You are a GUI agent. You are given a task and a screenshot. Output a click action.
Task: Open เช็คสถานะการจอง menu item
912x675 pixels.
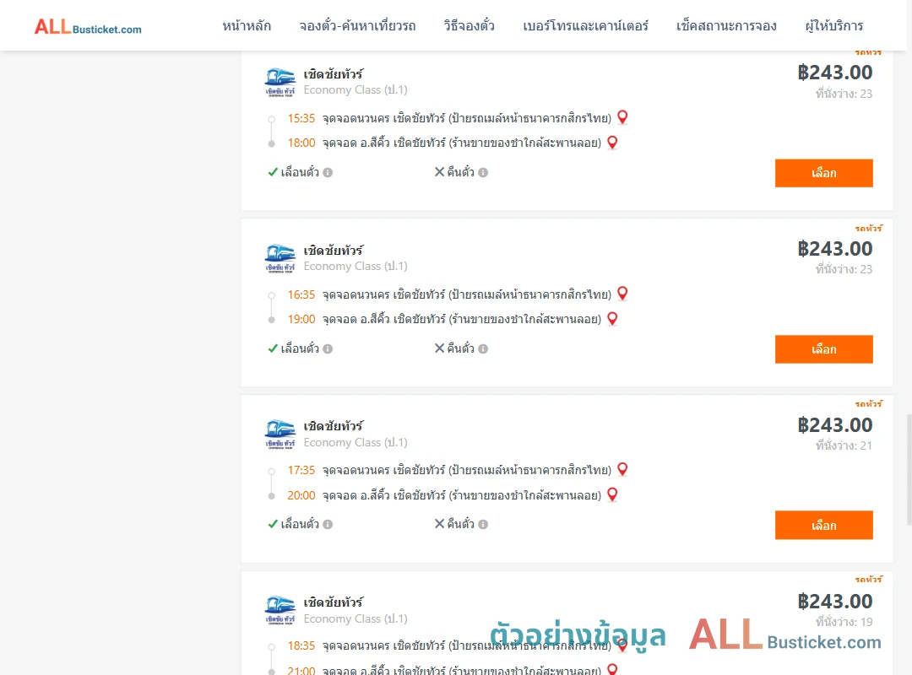(x=726, y=25)
